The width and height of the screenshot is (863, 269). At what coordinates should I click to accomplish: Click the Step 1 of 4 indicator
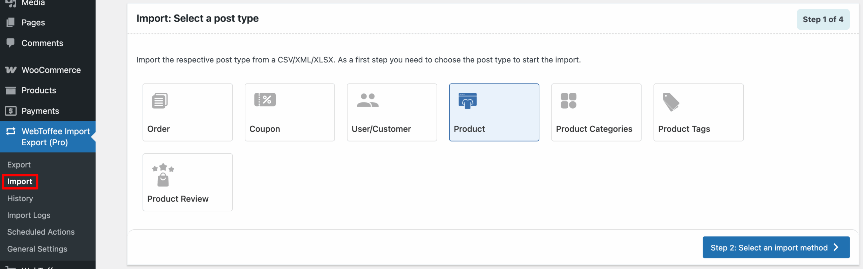click(x=823, y=19)
